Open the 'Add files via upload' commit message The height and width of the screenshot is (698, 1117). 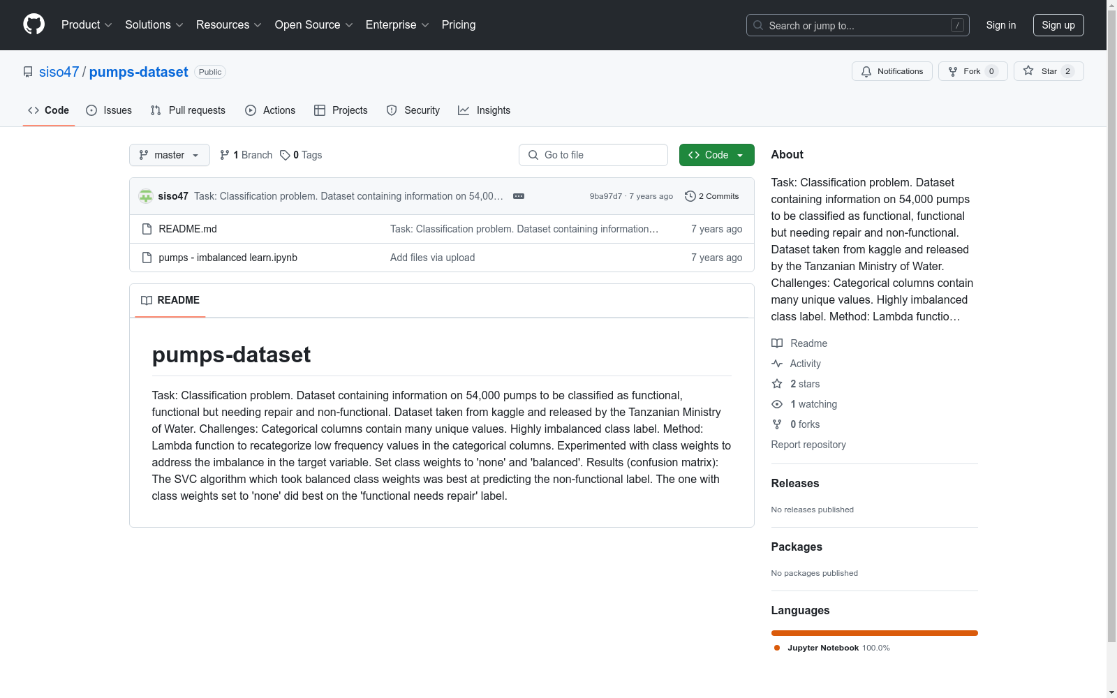pos(432,258)
